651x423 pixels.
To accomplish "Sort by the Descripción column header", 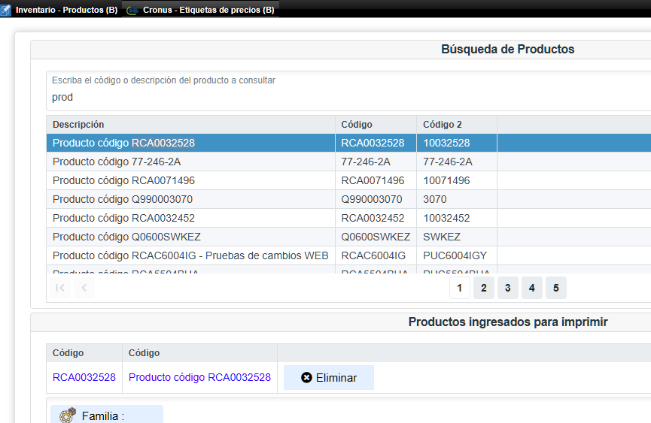I will click(78, 124).
